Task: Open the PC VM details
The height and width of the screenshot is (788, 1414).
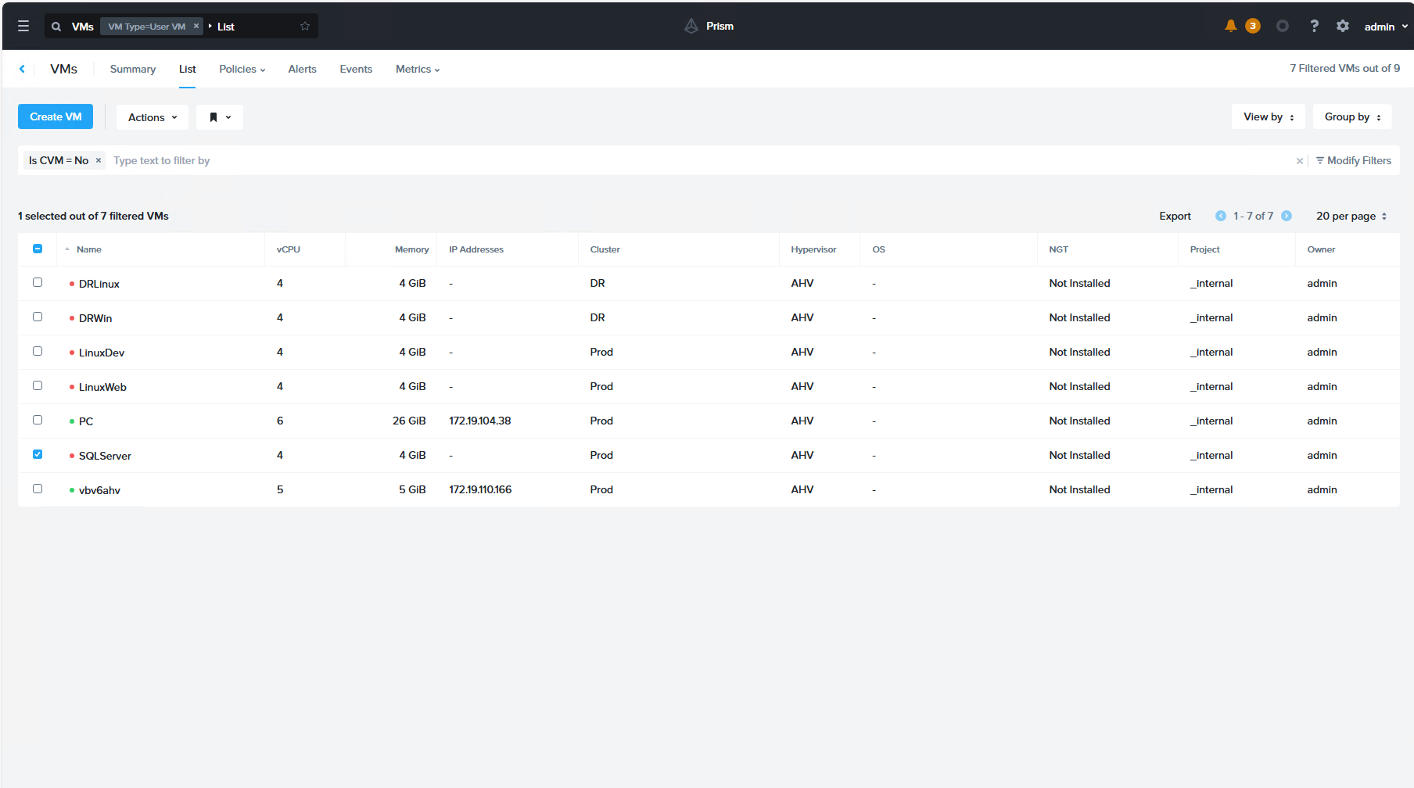Action: click(86, 421)
